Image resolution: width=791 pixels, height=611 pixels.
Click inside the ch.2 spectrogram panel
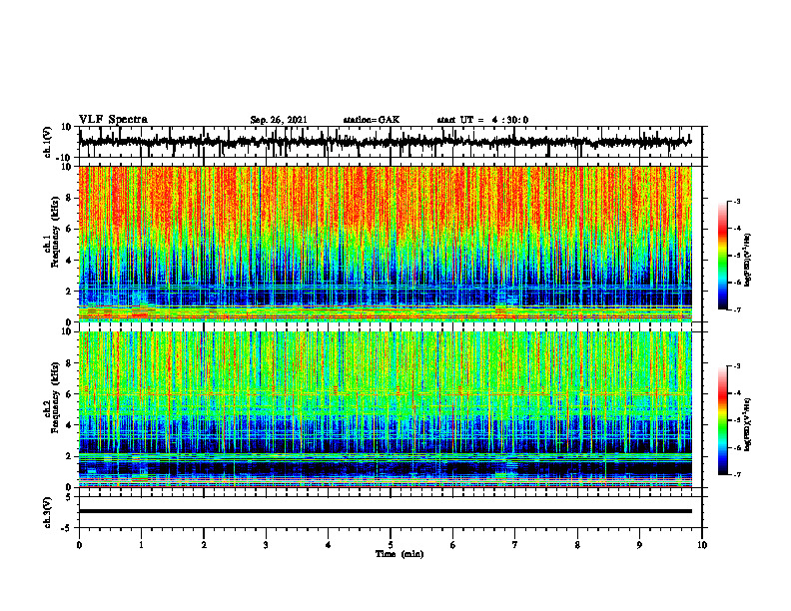tap(386, 409)
